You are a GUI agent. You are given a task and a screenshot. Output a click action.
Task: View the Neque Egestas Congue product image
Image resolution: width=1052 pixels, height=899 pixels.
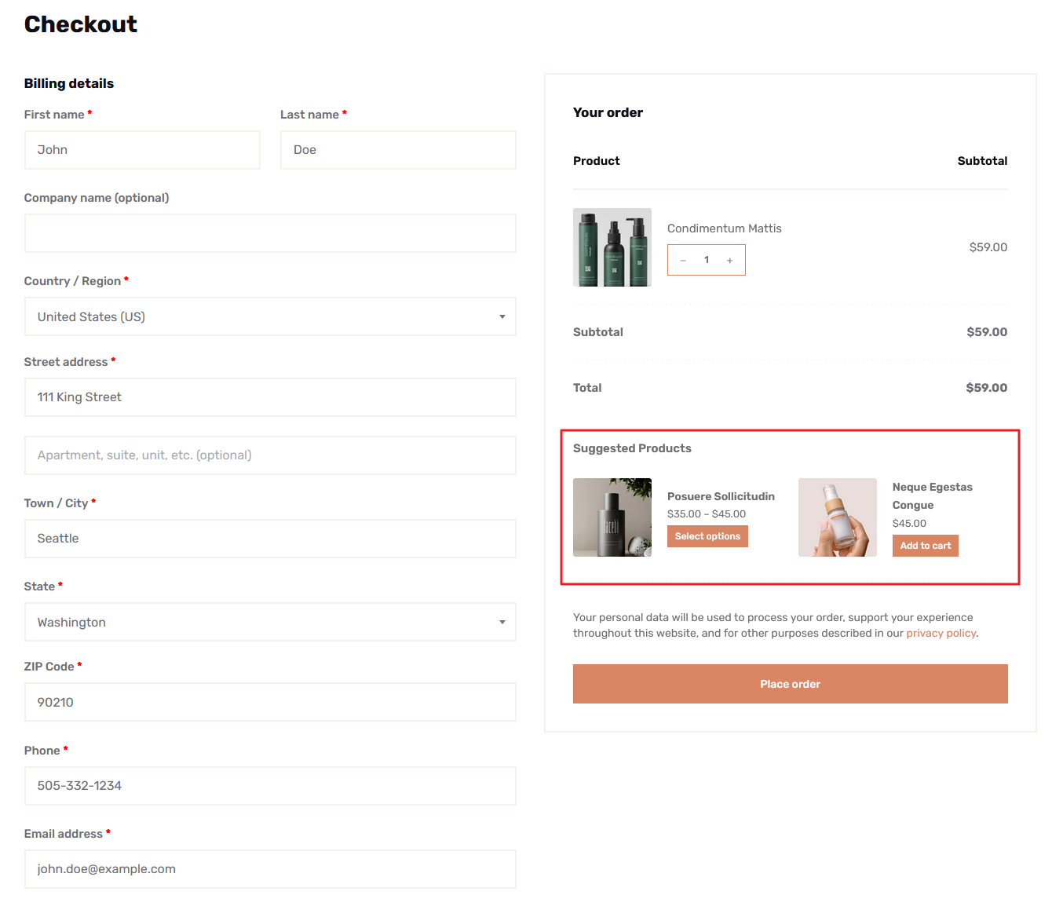837,517
